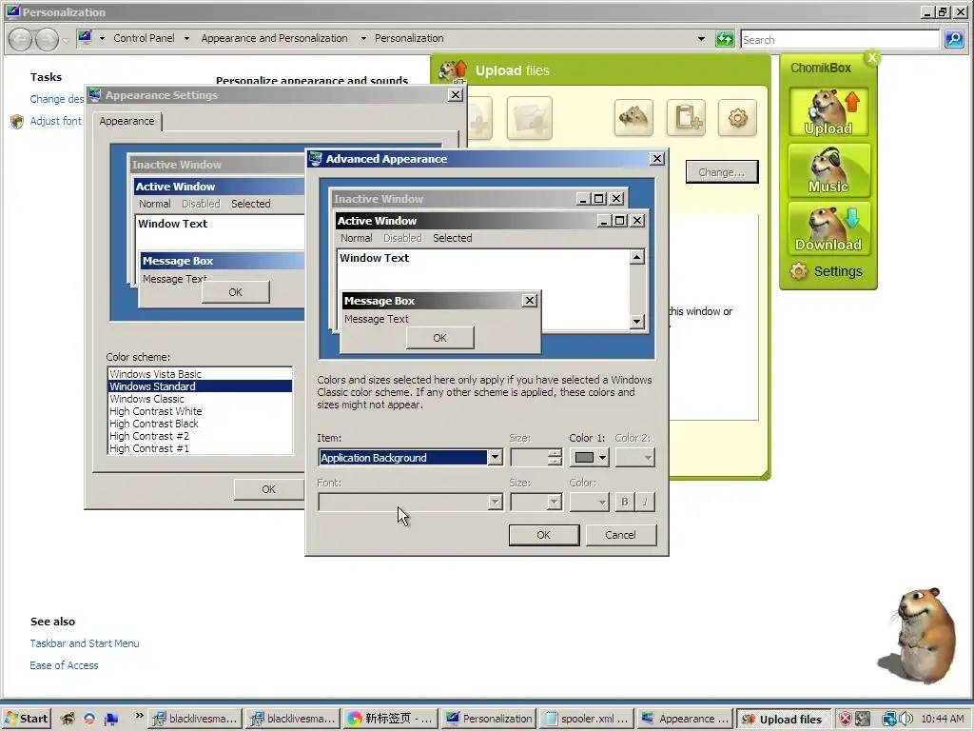Switch to the Chrome 新标签页 taskbar button
The image size is (974, 731).
coord(391,719)
